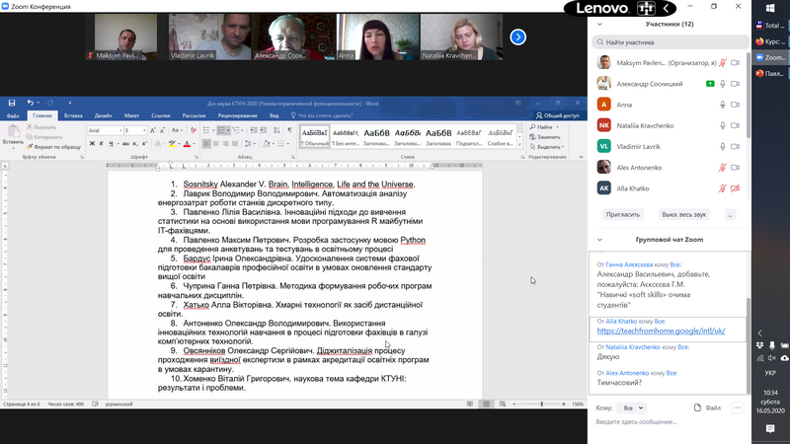Collapse the Групповой чат Zoom section
This screenshot has height=444, width=790.
pyautogui.click(x=600, y=240)
